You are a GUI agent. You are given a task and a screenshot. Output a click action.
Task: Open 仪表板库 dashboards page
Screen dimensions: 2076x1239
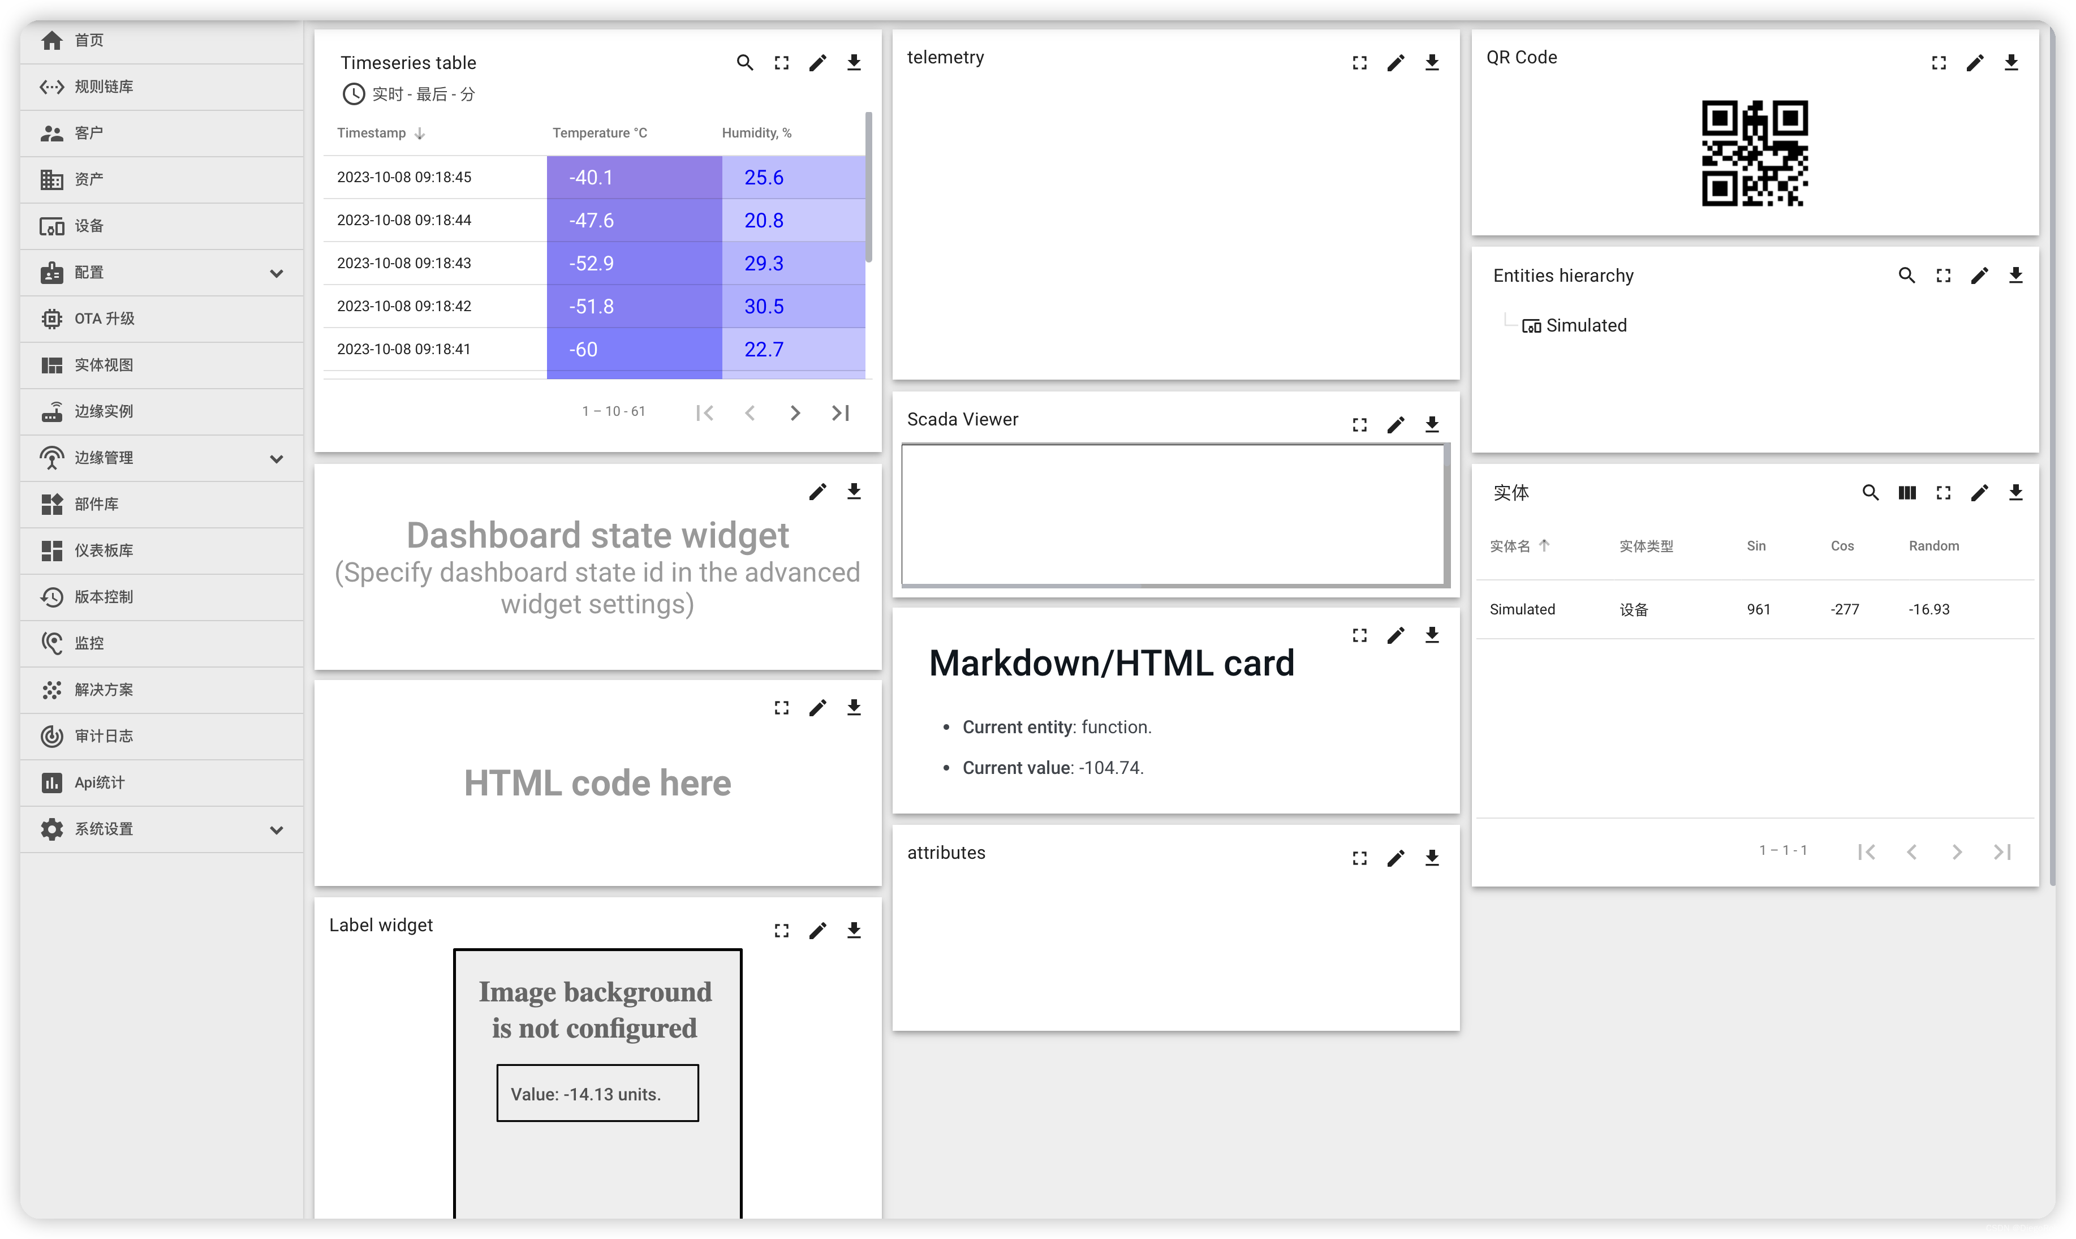click(x=161, y=551)
